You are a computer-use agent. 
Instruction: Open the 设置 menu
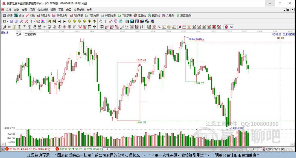pyautogui.click(x=53, y=10)
